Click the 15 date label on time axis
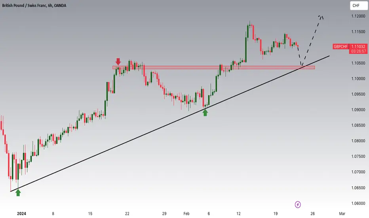The width and height of the screenshot is (369, 218). pos(90,214)
